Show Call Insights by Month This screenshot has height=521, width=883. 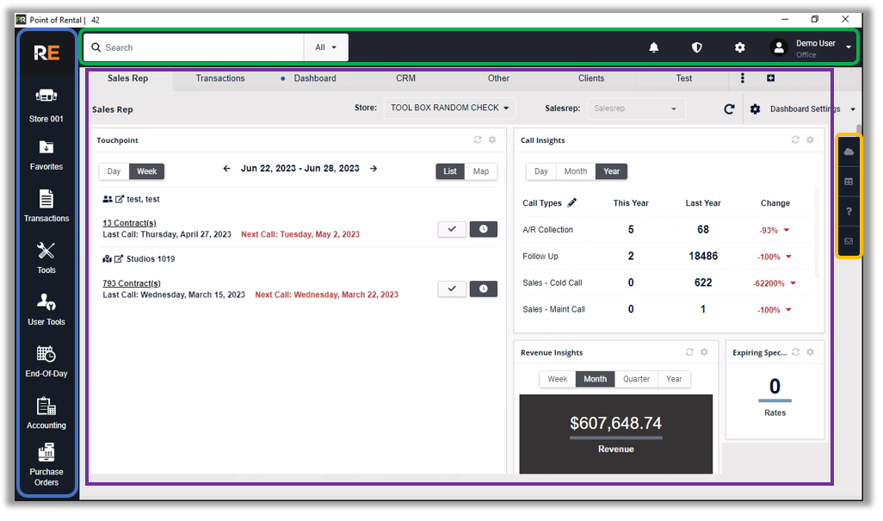pos(575,171)
